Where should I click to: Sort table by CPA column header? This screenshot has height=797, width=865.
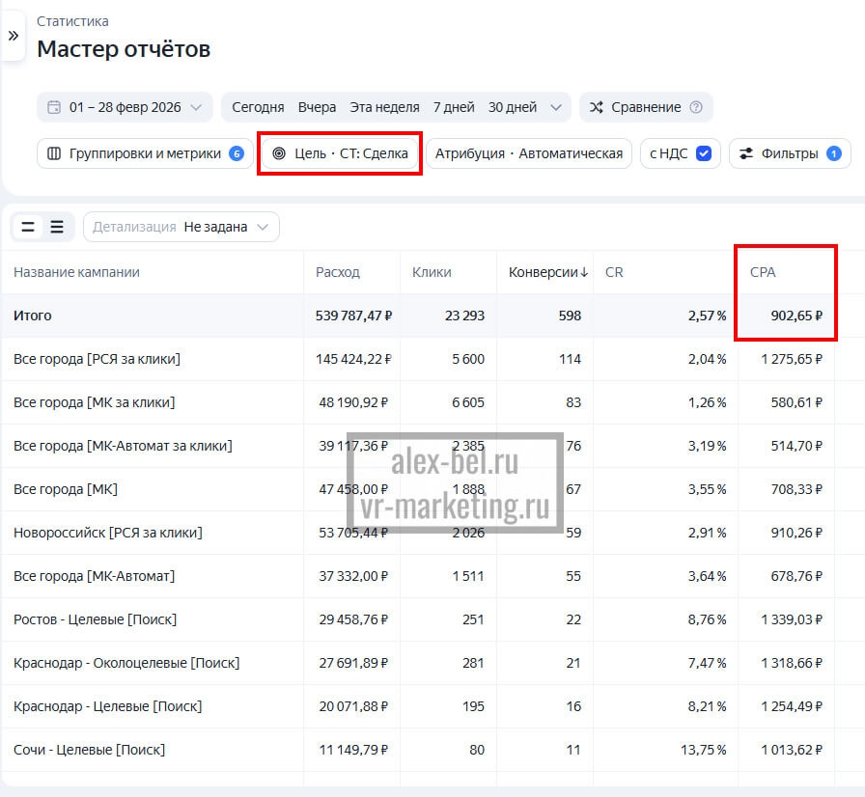pyautogui.click(x=763, y=272)
